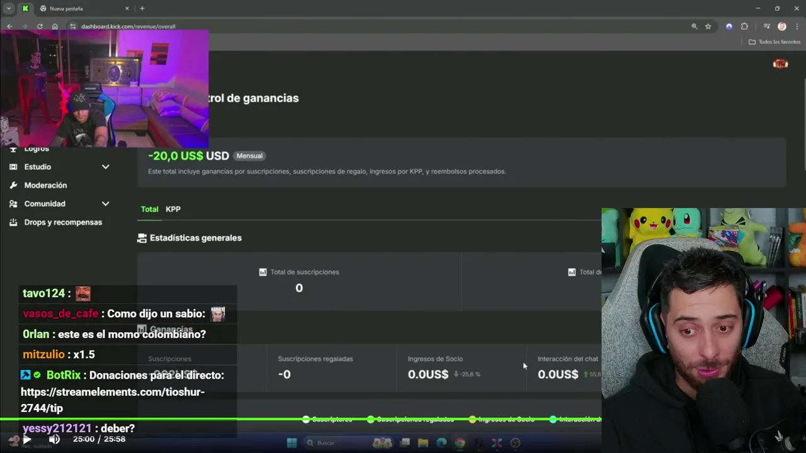
Task: Click the Drops y recompensas gift icon
Action: click(13, 222)
